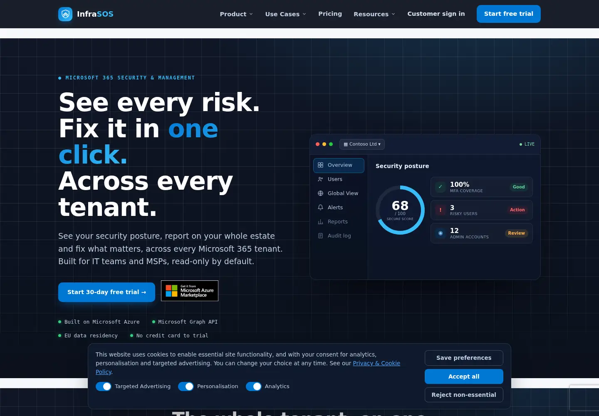
Task: Select Users in dashboard sidebar
Action: click(x=339, y=179)
